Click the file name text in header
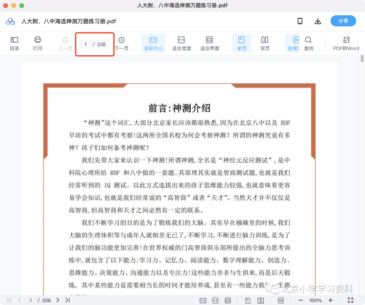The width and height of the screenshot is (365, 305). [69, 21]
